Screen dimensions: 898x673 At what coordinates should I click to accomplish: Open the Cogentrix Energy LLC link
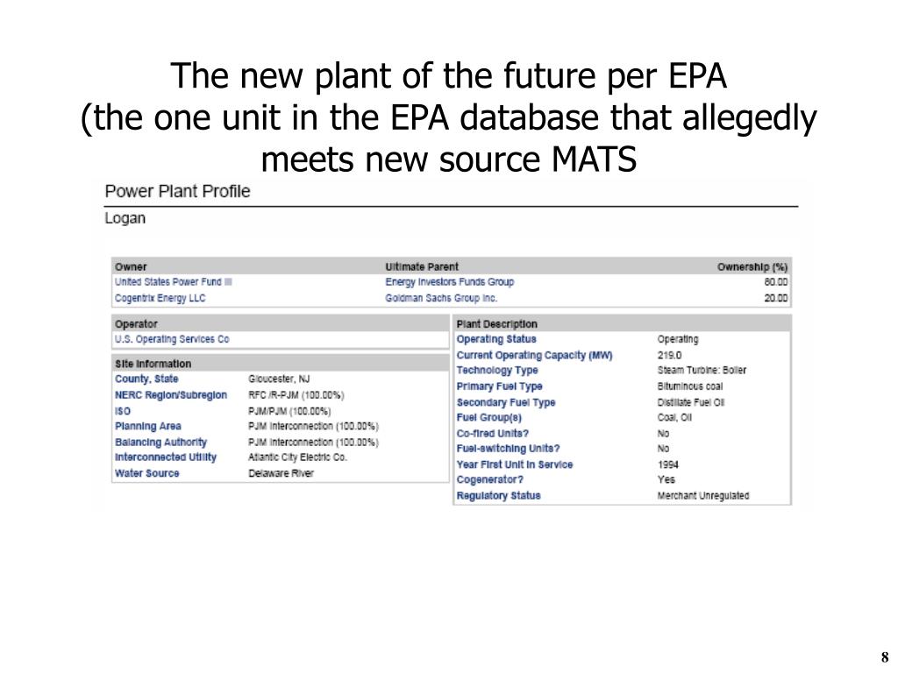click(x=160, y=298)
